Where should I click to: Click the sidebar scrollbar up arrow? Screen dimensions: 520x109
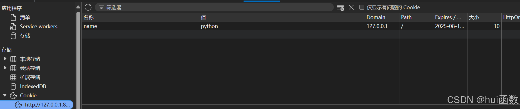(78, 7)
